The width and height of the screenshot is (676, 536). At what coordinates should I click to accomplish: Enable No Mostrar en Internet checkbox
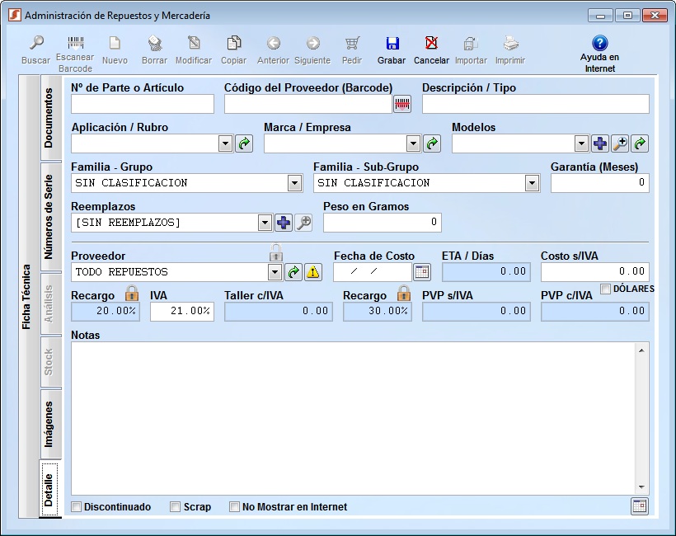234,506
